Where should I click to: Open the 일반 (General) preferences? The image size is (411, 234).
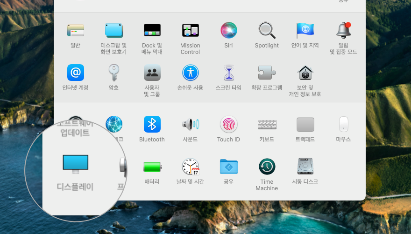[x=76, y=30]
